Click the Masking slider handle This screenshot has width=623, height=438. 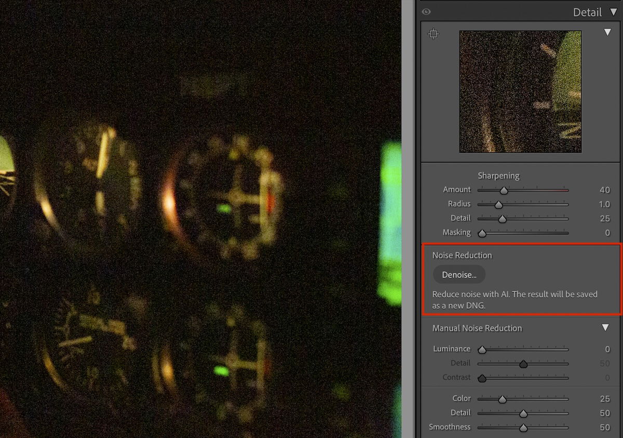pyautogui.click(x=481, y=233)
